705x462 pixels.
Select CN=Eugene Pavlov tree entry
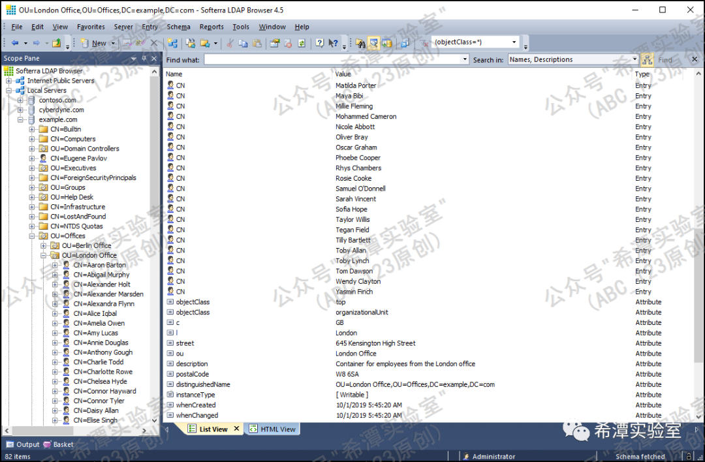coord(79,158)
